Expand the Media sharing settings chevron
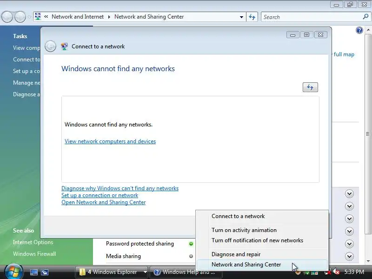Viewport: 372px width, 279px height. pos(349,256)
